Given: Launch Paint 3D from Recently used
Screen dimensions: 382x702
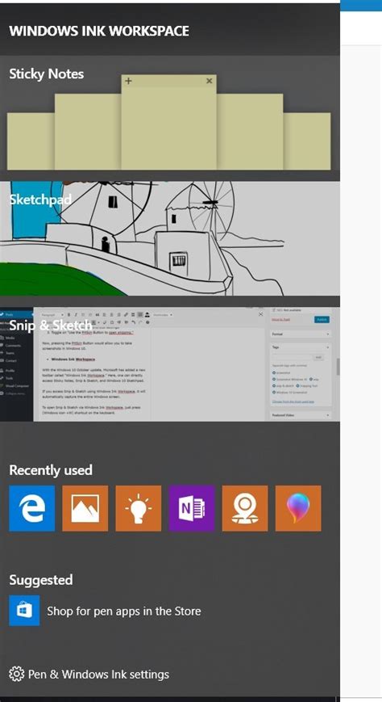Looking at the screenshot, I should click(x=298, y=508).
